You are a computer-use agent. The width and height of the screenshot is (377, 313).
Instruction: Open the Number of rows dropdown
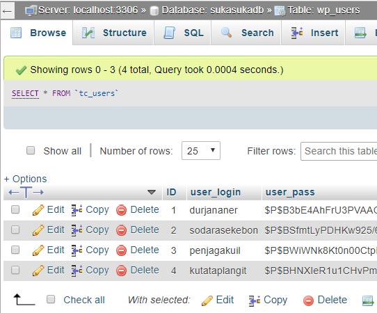[201, 151]
